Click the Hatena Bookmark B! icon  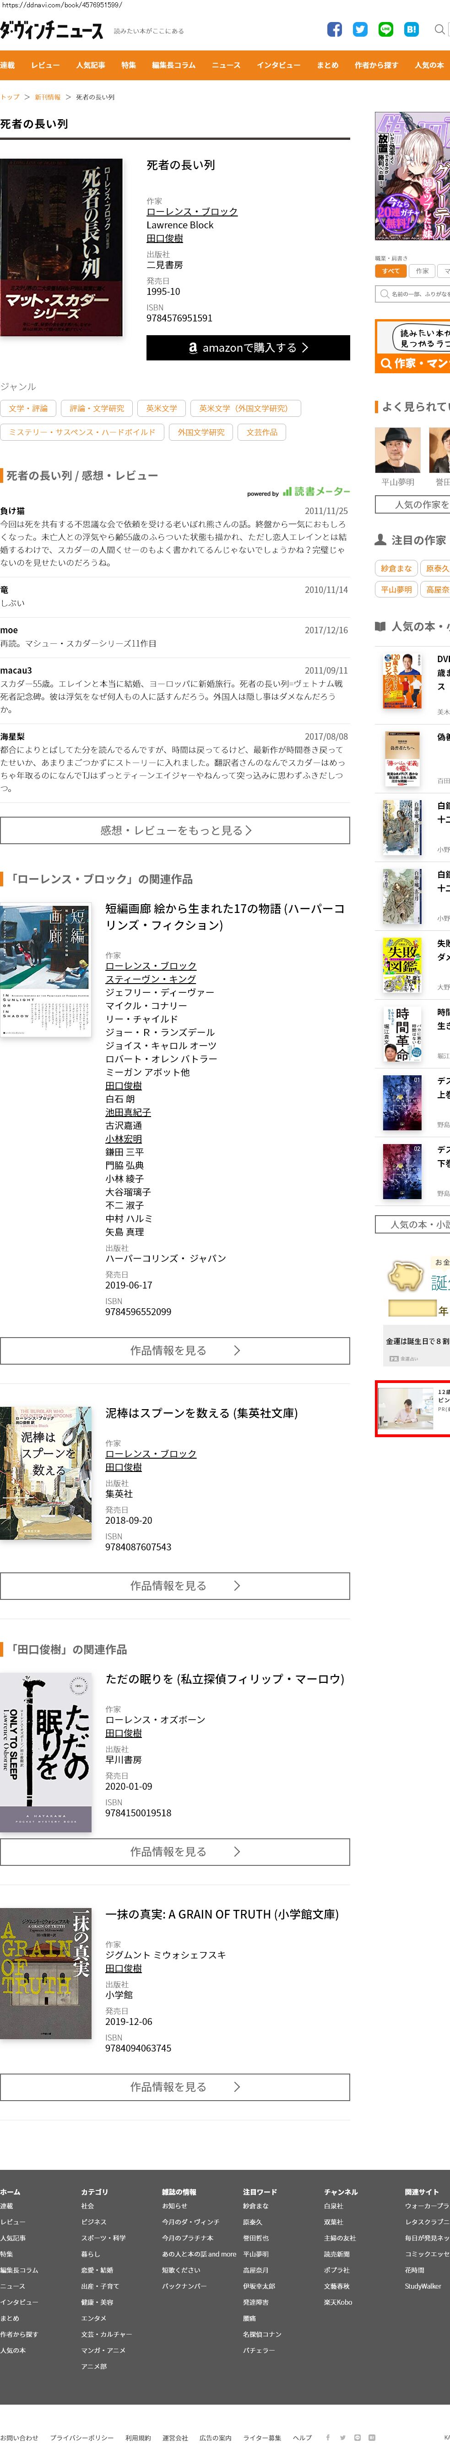pos(411,29)
